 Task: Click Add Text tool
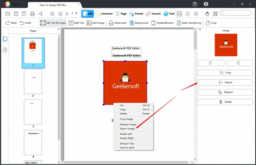(76, 23)
